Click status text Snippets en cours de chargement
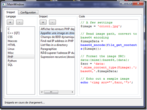Image resolution: width=147 pixels, height=110 pixels. pyautogui.click(x=25, y=102)
